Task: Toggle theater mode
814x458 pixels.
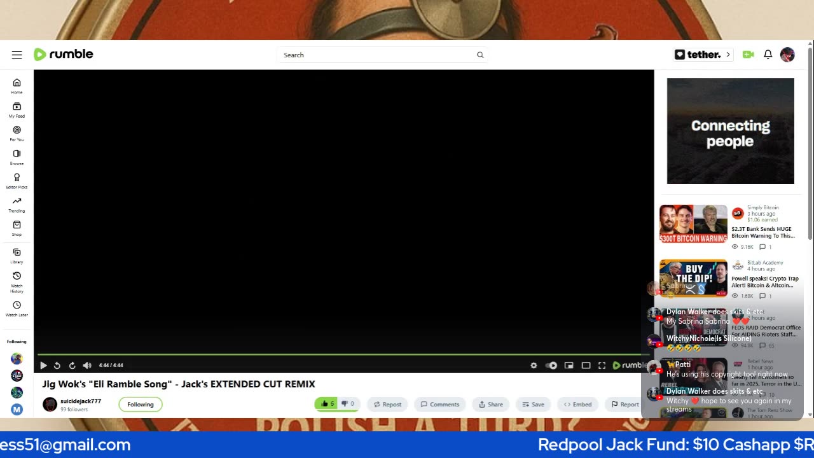Action: [x=586, y=365]
